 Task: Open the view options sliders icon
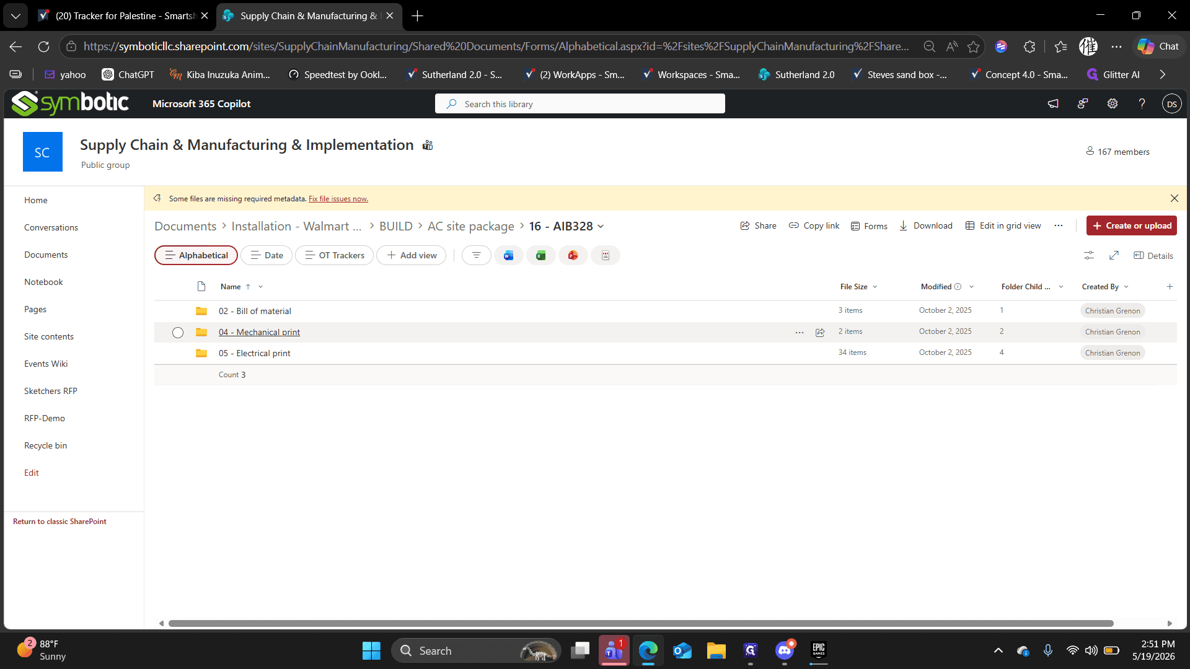pos(1089,255)
